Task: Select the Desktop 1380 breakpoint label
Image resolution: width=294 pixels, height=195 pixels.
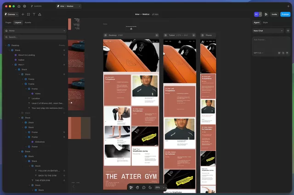Action: coord(115,35)
